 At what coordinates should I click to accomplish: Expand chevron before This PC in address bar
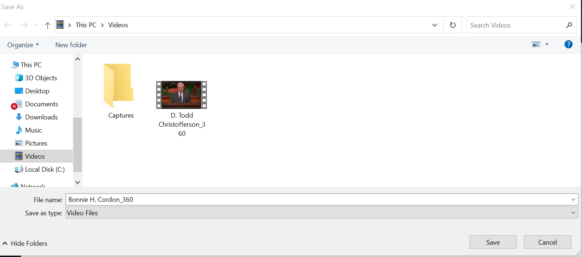[x=69, y=25]
